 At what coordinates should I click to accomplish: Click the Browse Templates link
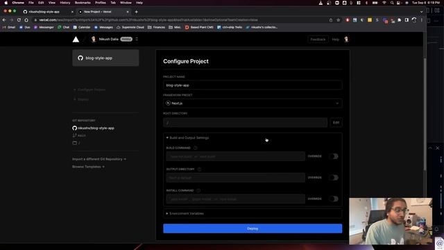(88, 167)
